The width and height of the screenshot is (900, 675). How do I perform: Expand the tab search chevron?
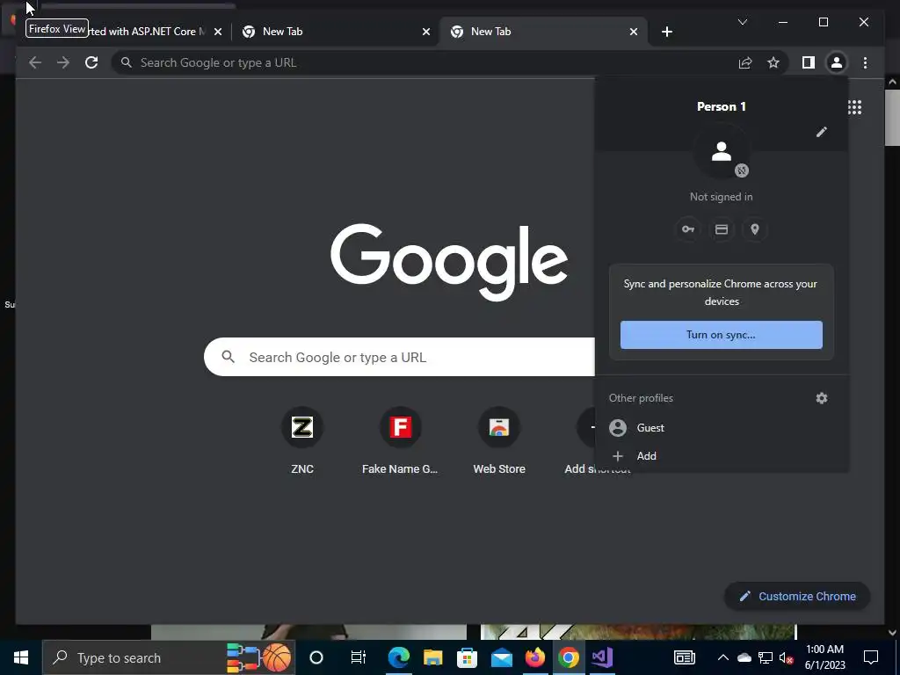coord(742,22)
